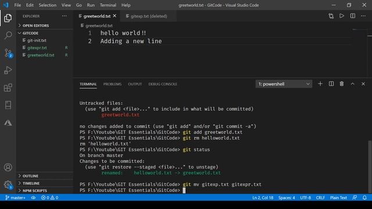Click the Azure icon in activity bar
Image resolution: width=372 pixels, height=209 pixels.
click(8, 122)
